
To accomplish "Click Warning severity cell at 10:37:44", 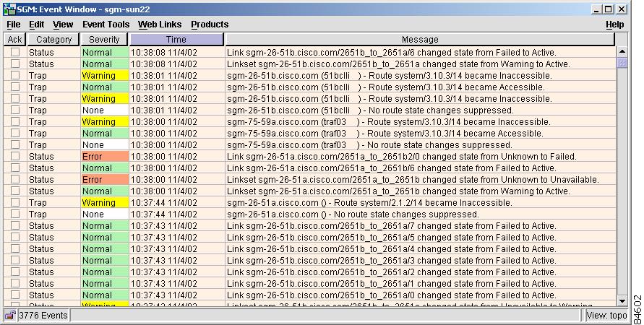I will click(105, 203).
